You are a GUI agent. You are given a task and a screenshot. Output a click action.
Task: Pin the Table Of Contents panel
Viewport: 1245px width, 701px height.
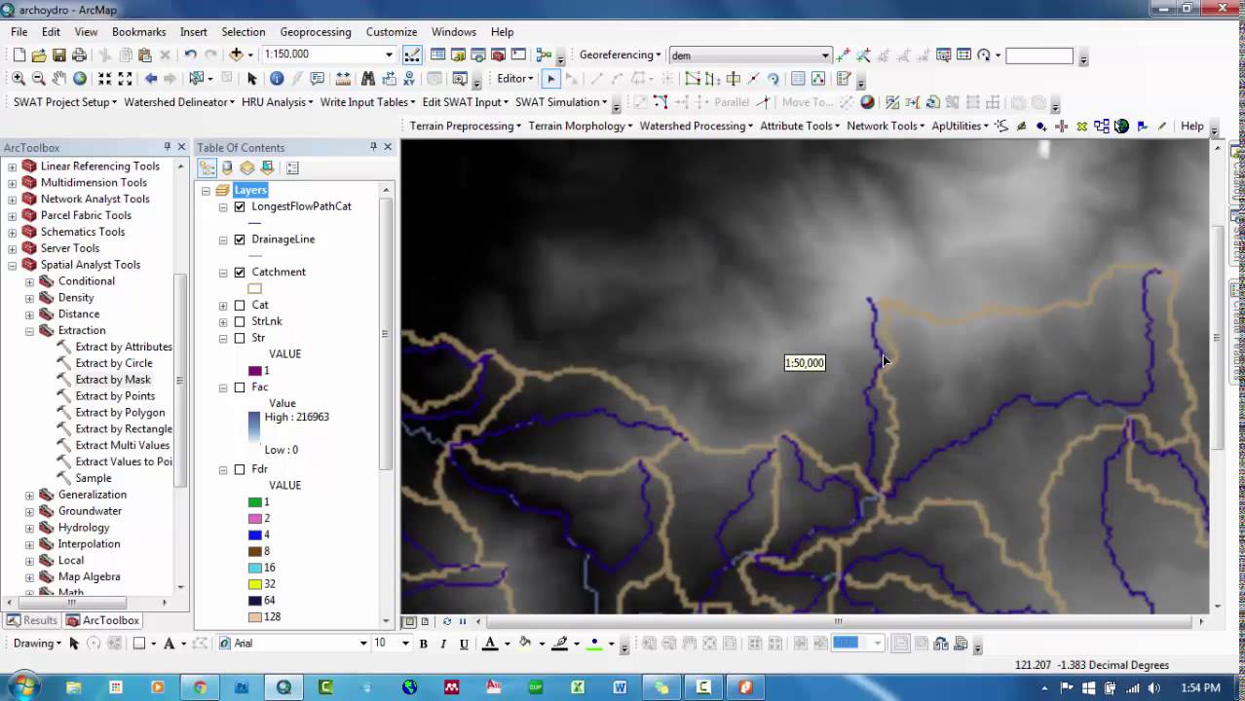373,147
